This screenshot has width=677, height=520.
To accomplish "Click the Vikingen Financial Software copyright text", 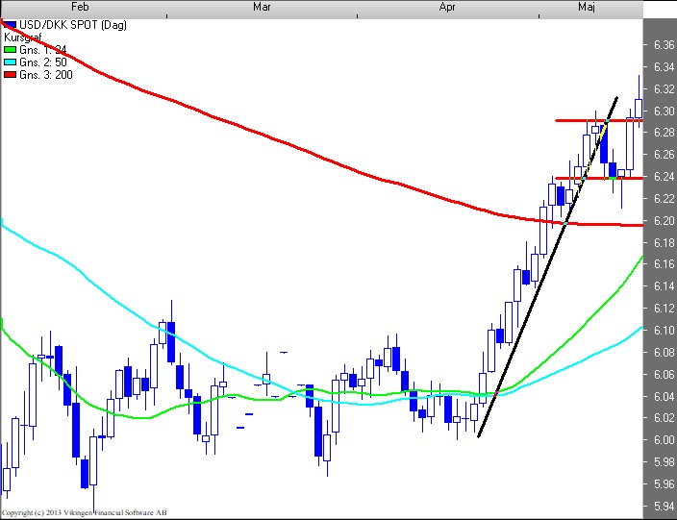I will pyautogui.click(x=84, y=513).
